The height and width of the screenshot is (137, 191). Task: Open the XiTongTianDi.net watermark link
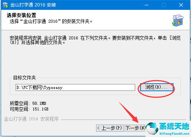174,134
